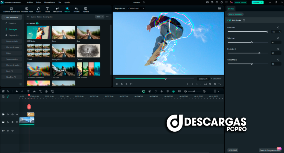Open the Todo filter dropdown
The image size is (284, 153).
tap(100, 17)
